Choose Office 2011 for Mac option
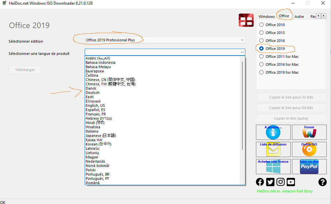Image resolution: width=331 pixels, height=204 pixels. 279,57
